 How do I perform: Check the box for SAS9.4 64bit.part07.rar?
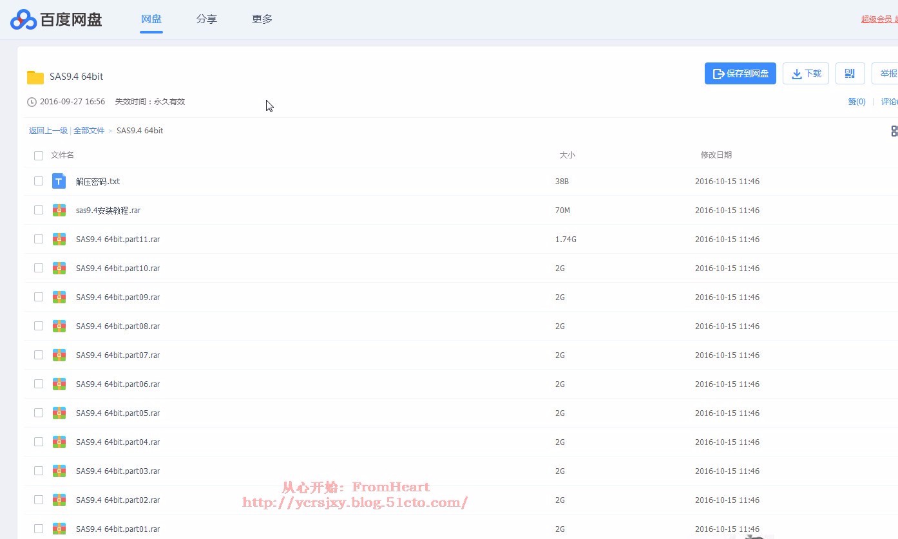click(x=39, y=355)
